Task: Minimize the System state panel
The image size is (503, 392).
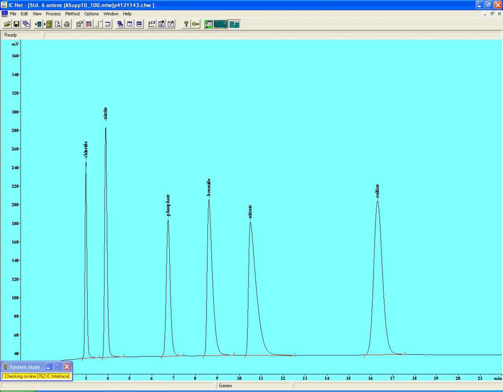Action: pyautogui.click(x=49, y=367)
